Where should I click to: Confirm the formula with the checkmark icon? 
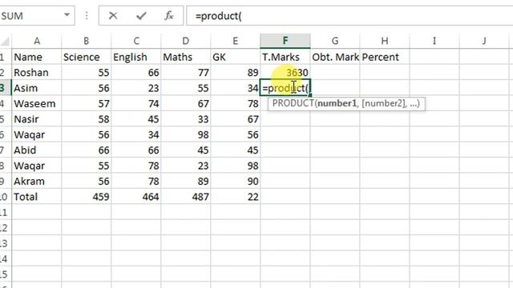pos(141,15)
